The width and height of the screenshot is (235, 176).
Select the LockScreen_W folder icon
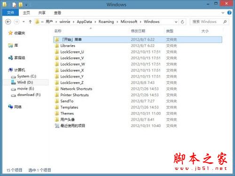tap(57, 64)
